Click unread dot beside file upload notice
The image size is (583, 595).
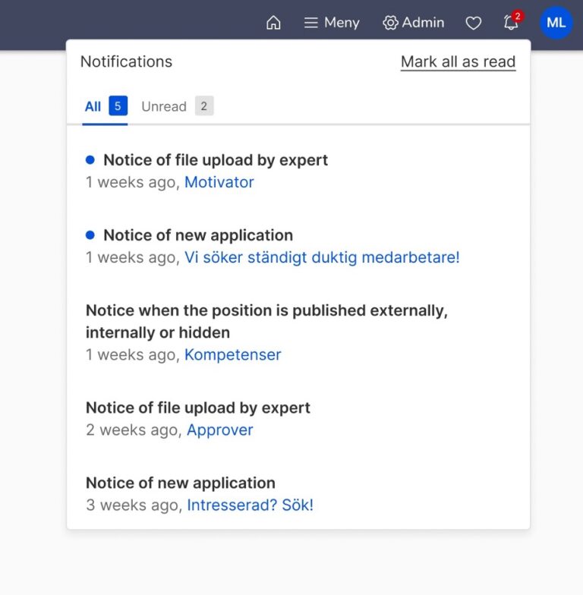(x=90, y=160)
